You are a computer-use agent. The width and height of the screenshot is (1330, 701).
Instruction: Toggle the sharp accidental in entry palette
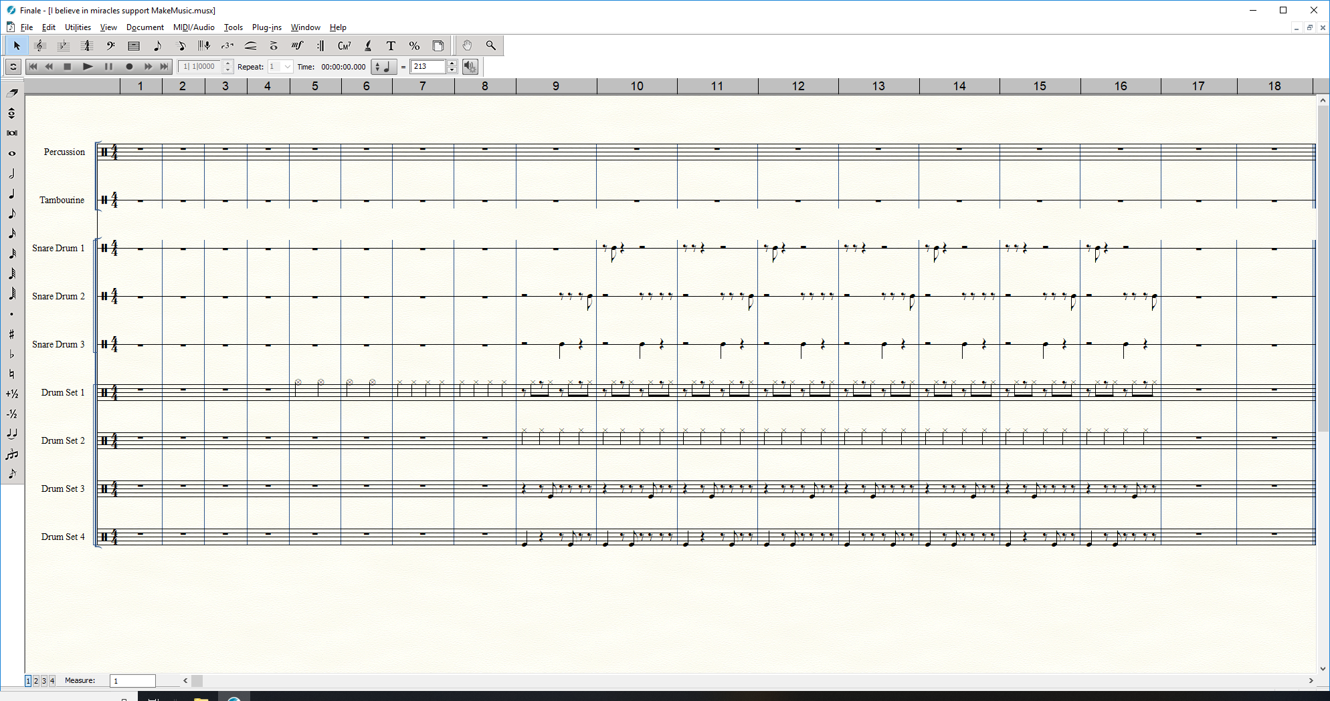pyautogui.click(x=12, y=334)
